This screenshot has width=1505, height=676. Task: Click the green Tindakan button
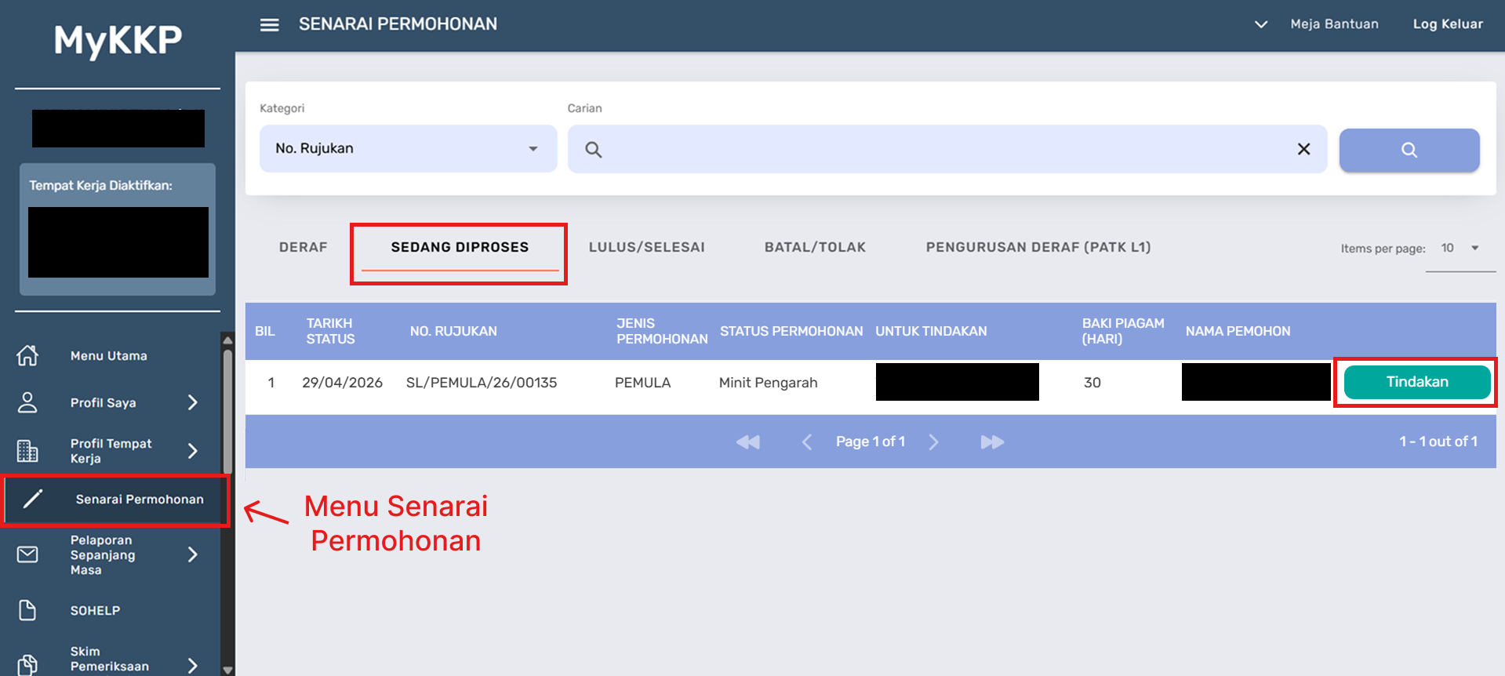[1417, 382]
